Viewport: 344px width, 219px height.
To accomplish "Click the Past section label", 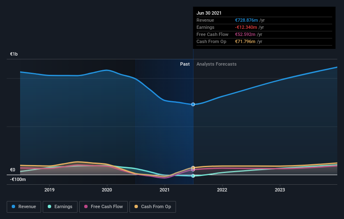I will (185, 64).
